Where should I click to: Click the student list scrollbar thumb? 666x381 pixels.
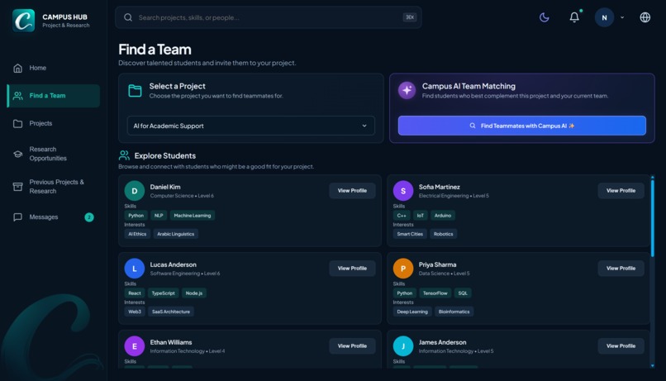pyautogui.click(x=653, y=218)
